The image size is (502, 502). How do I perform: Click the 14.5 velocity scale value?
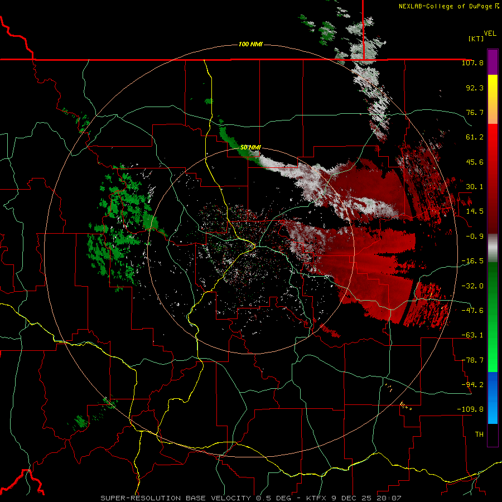tap(475, 211)
